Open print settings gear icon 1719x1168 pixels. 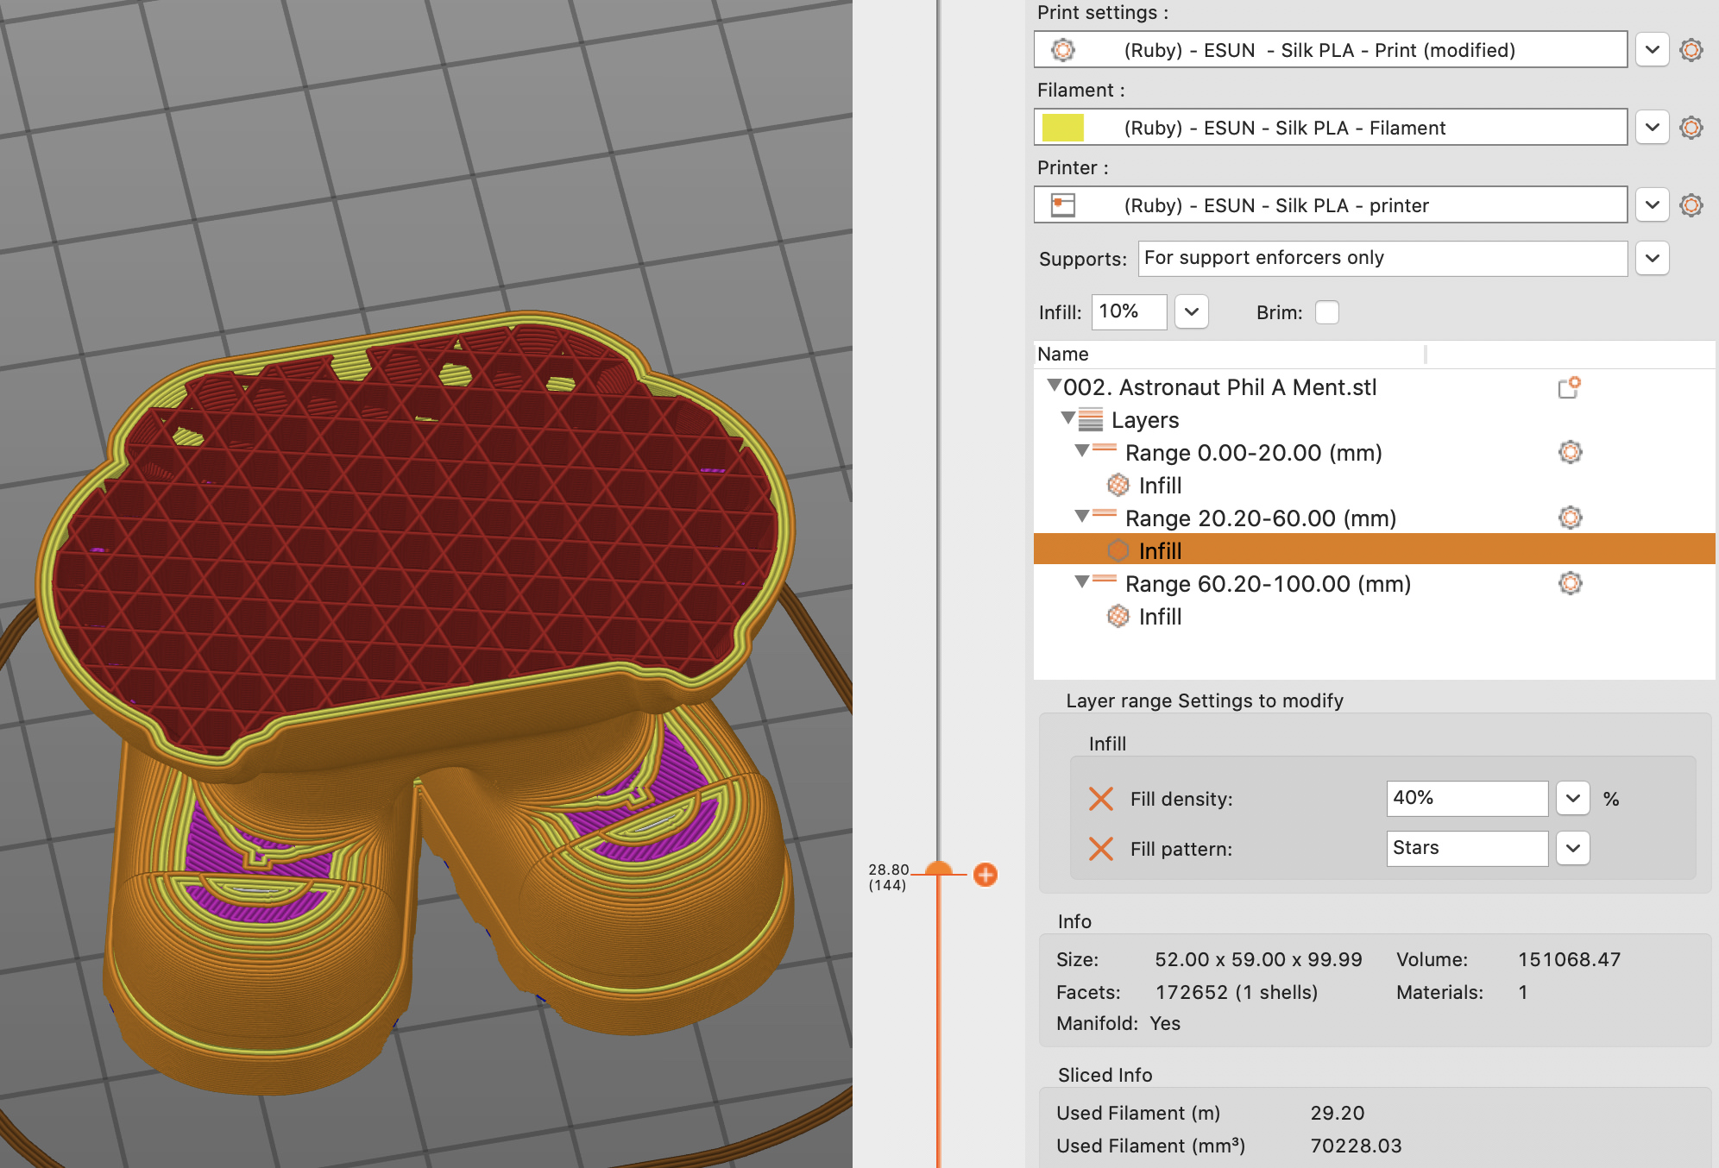click(x=1691, y=50)
